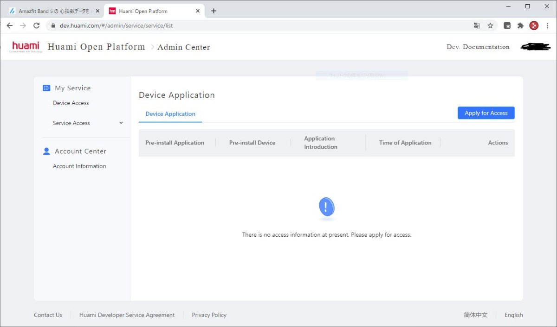Viewport: 557px width, 327px height.
Task: Open Device Access in sidebar
Action: [71, 103]
